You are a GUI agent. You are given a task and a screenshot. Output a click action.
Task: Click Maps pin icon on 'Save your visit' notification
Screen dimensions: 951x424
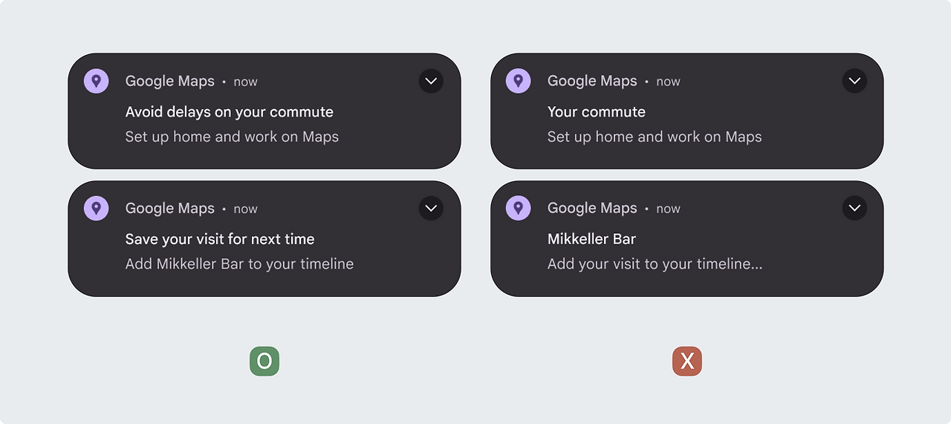tap(97, 208)
